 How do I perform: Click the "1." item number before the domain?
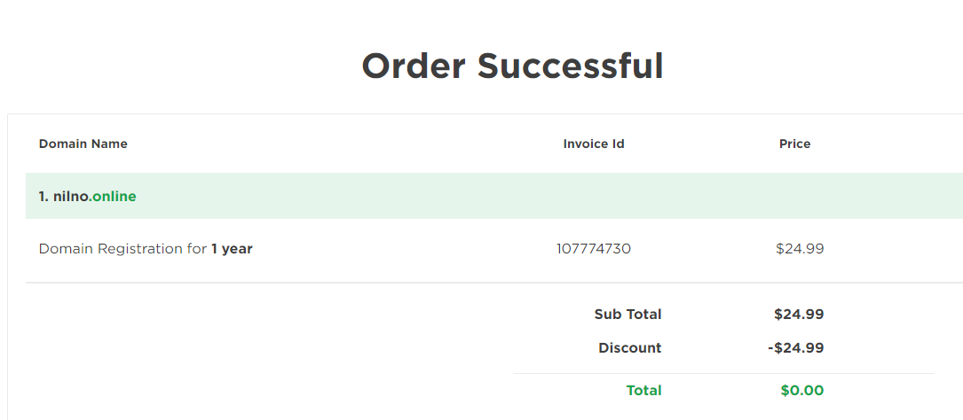pyautogui.click(x=43, y=196)
